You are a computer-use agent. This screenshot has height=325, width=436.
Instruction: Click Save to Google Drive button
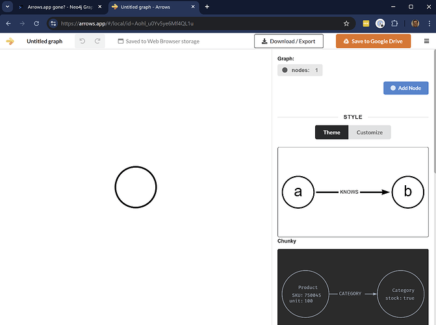[x=373, y=41]
